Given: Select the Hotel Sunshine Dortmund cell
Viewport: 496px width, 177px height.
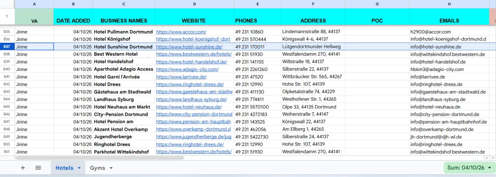Looking at the screenshot, I should (124, 47).
